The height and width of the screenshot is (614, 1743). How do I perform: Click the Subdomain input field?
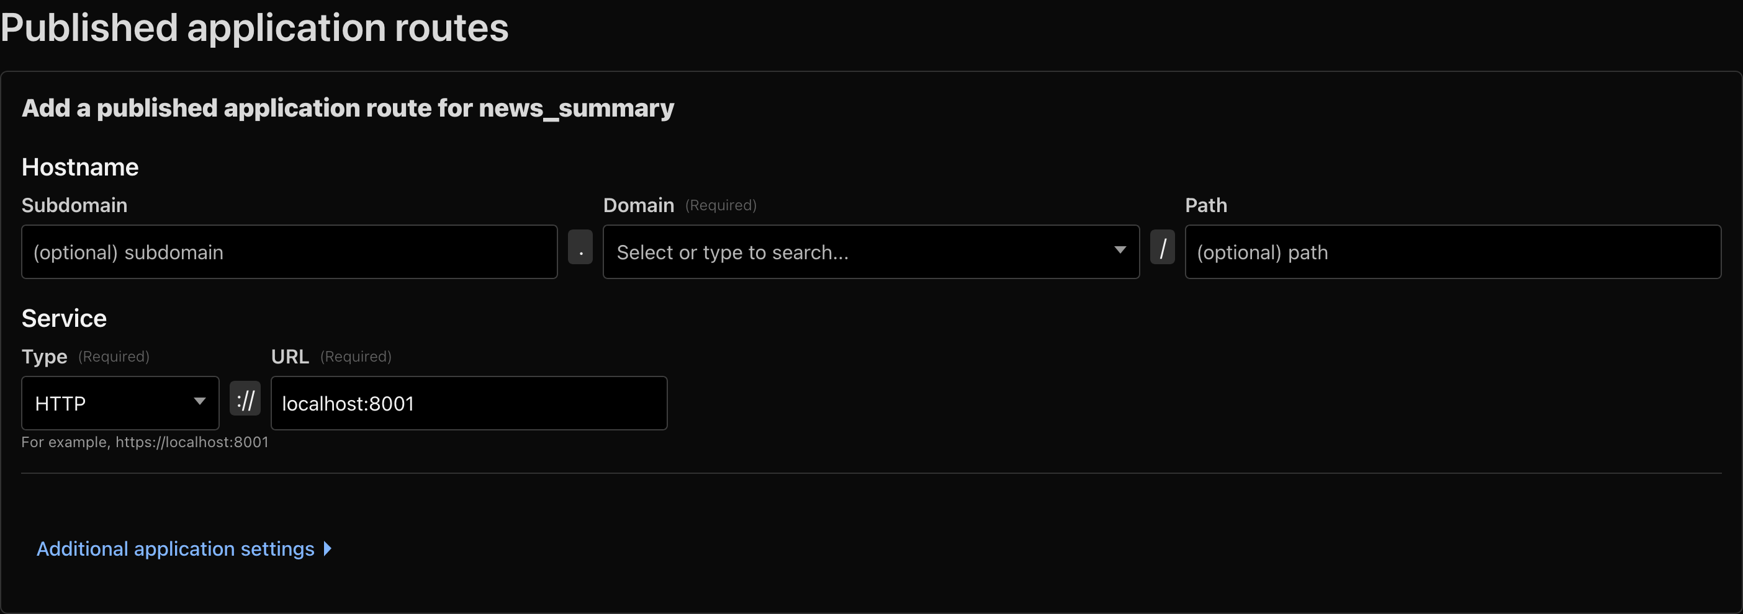pos(289,252)
